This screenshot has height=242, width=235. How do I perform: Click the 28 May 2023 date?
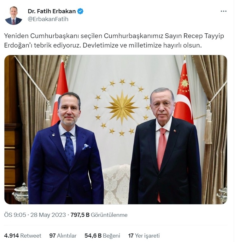pyautogui.click(x=48, y=215)
